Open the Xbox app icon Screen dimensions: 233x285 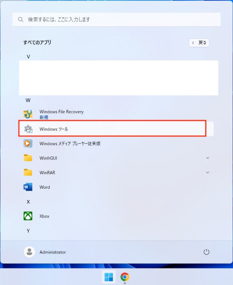pos(28,216)
